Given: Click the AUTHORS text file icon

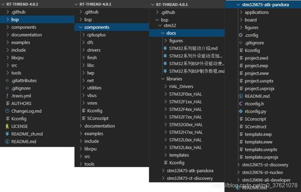Looking at the screenshot, I should pos(8,103).
